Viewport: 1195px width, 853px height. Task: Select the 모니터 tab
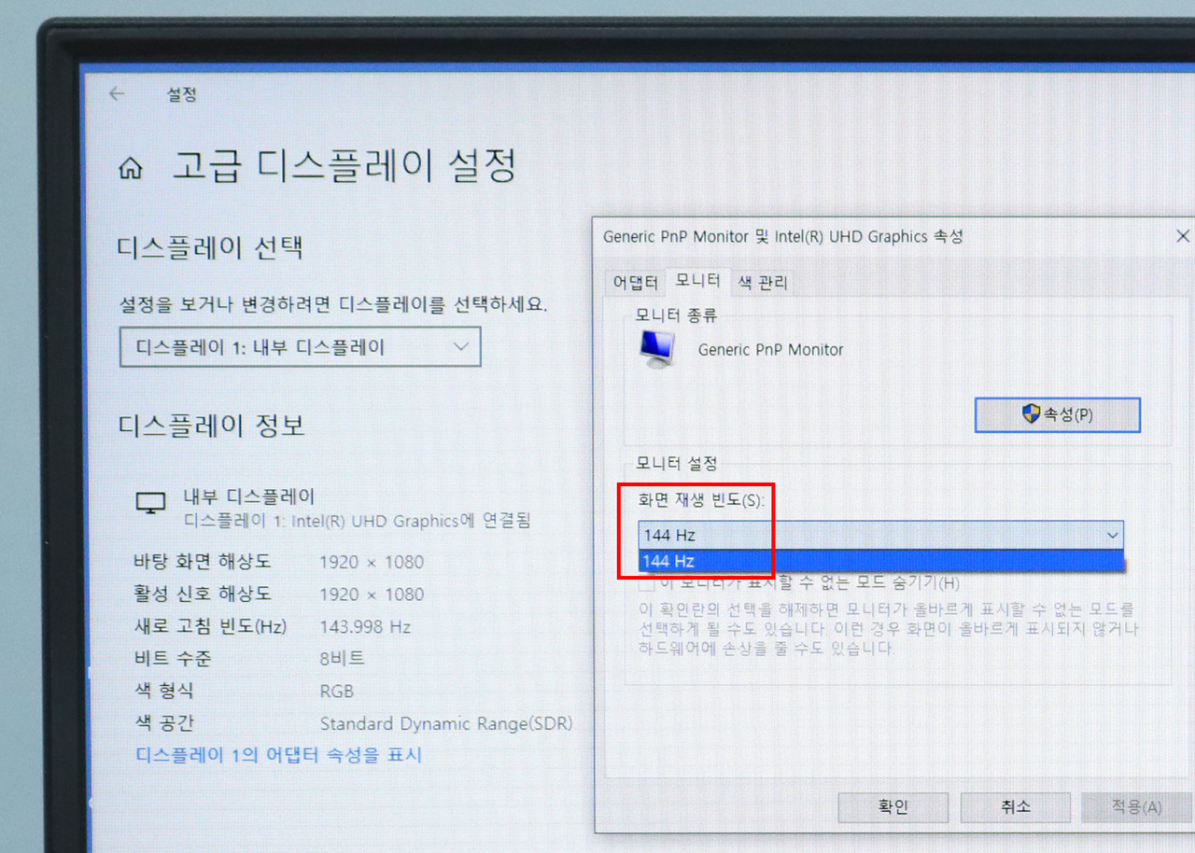pos(697,281)
